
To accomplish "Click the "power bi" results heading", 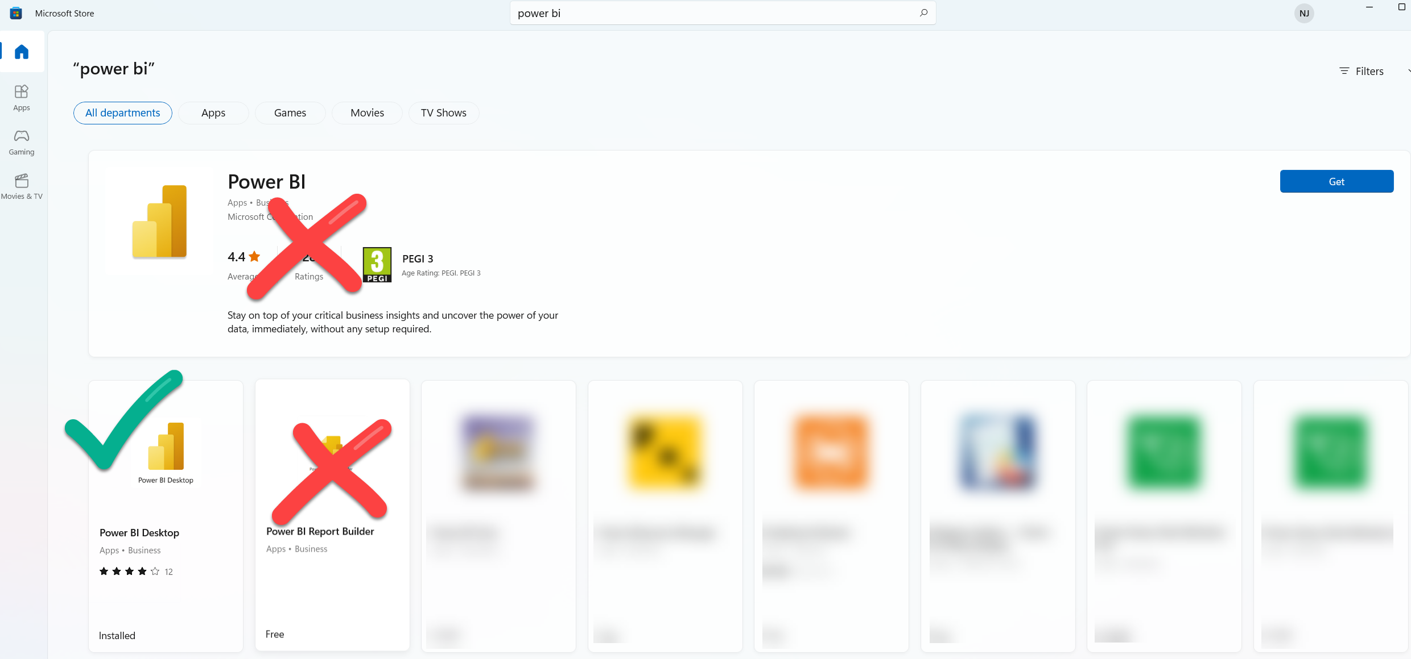I will coord(114,69).
